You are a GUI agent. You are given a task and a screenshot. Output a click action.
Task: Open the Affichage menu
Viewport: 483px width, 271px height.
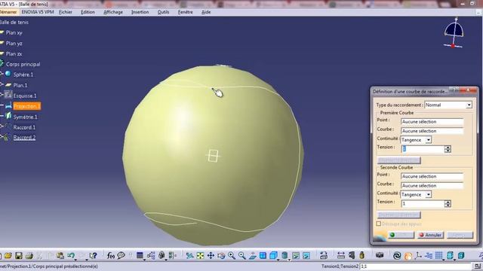point(113,12)
